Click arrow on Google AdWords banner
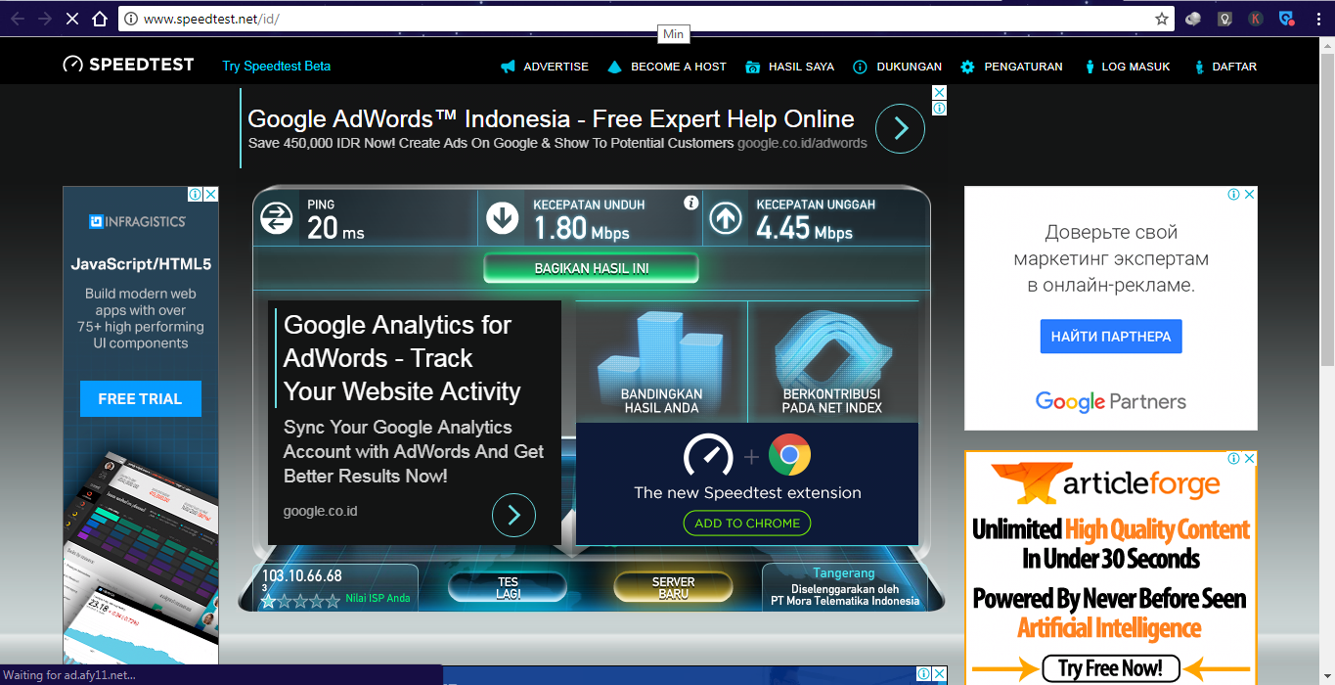This screenshot has width=1335, height=685. (x=900, y=128)
